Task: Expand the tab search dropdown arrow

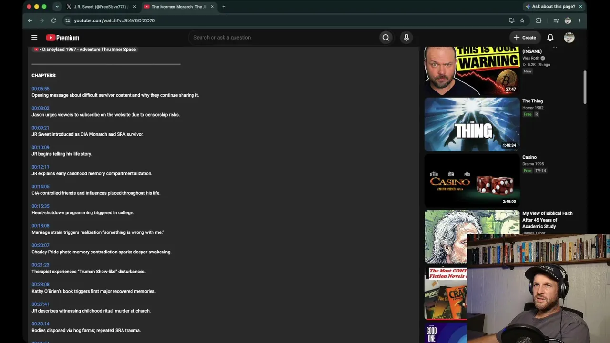Action: point(57,7)
